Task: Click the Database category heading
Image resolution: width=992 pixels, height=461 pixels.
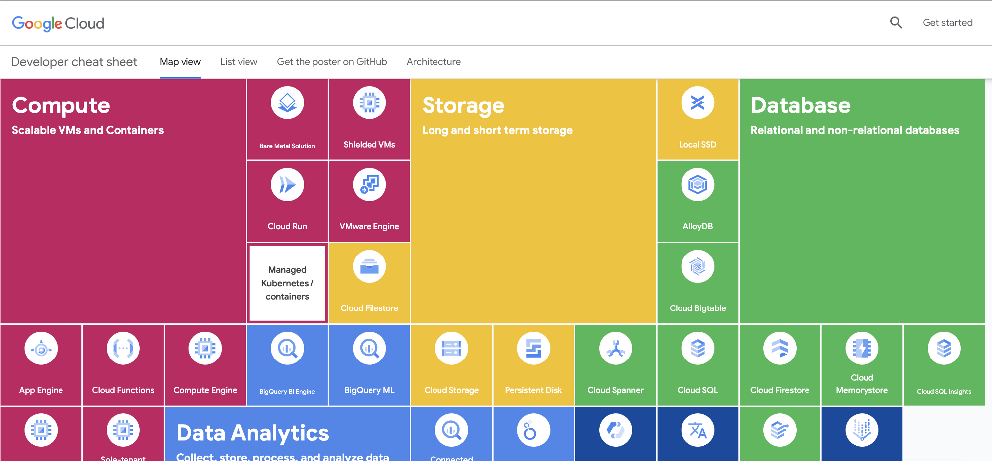Action: (x=801, y=105)
